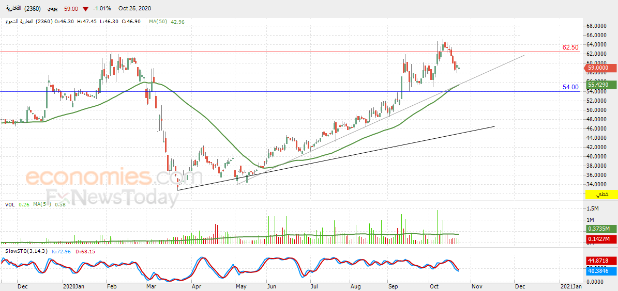This screenshot has width=618, height=291.
Task: Click the red down-arrow change indicator
Action: pos(85,9)
